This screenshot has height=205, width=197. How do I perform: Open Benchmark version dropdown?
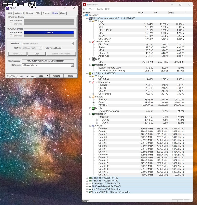coord(72,44)
